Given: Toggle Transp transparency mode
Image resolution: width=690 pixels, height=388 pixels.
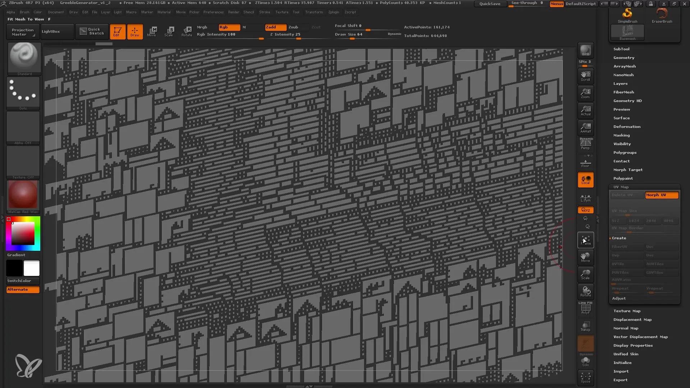Looking at the screenshot, I should pos(585,326).
